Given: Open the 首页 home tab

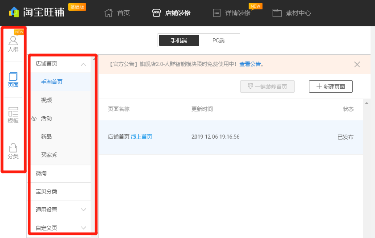Looking at the screenshot, I should [x=117, y=13].
